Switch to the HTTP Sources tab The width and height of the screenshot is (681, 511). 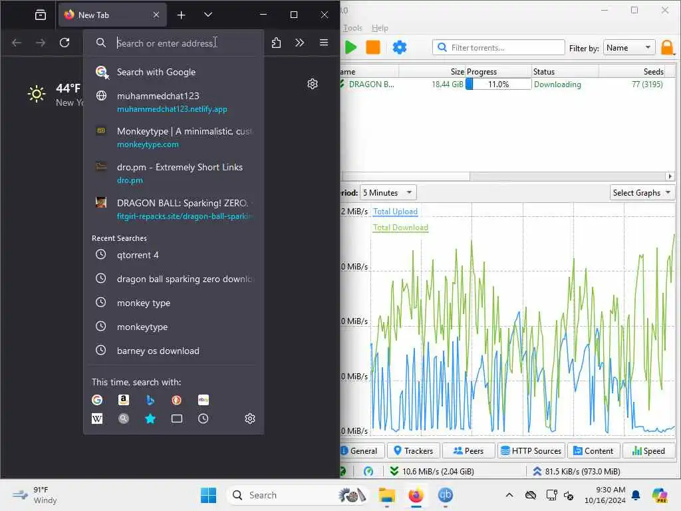[x=531, y=450]
